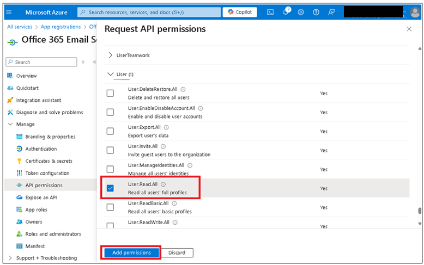Viewport: 424px width, 265px height.
Task: Show info for User.EnableDisableAccount.All
Action: [201, 108]
